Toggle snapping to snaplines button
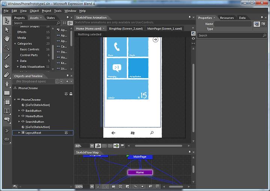270x191 pixels. [x=116, y=146]
